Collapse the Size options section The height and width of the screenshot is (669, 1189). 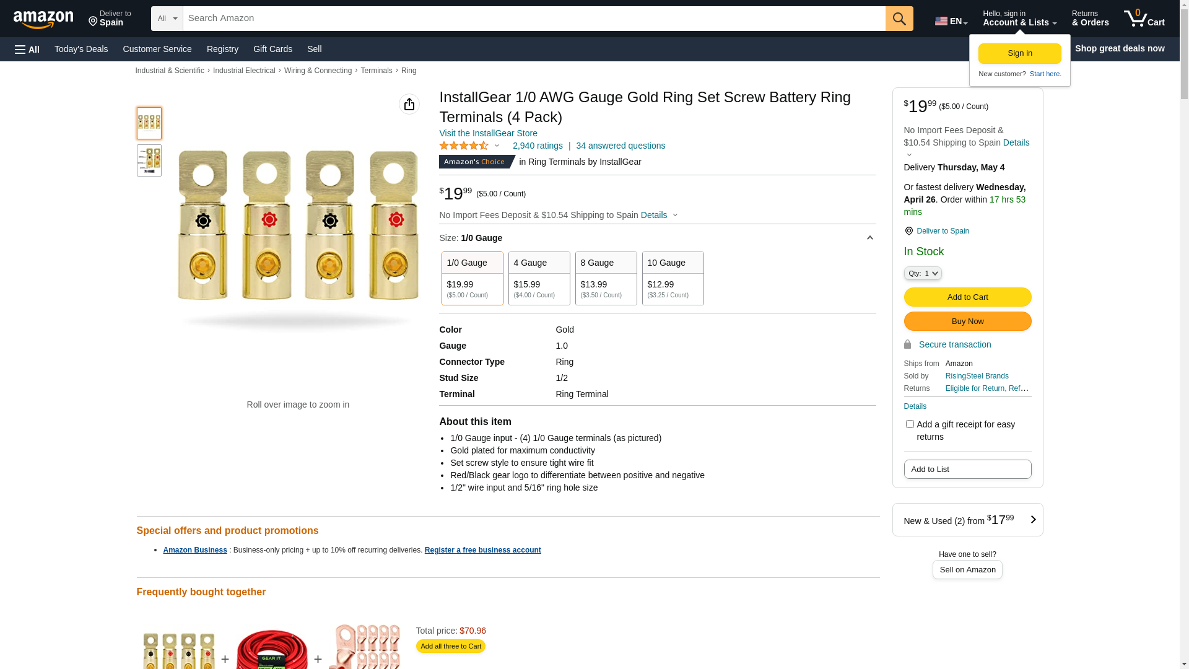(x=869, y=238)
